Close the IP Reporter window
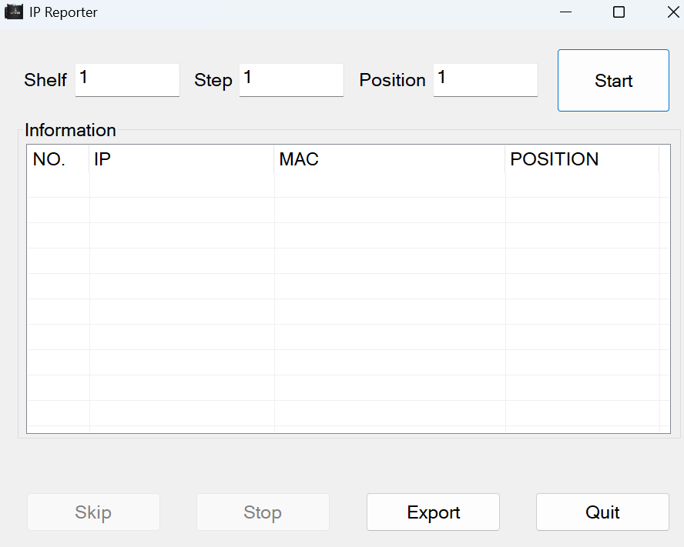 point(673,12)
